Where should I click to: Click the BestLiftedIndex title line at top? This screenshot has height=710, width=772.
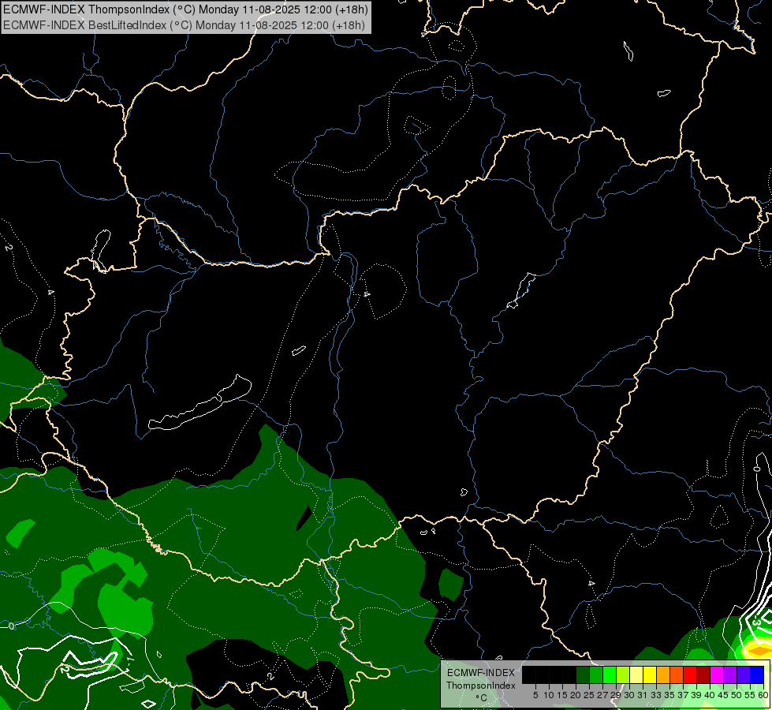coord(185,25)
